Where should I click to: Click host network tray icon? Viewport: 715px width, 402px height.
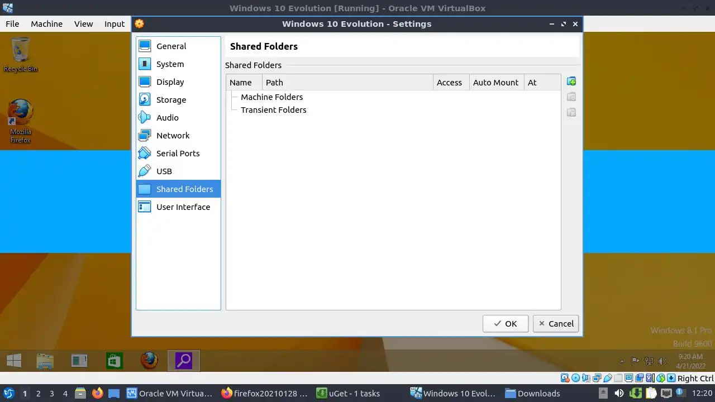(666, 393)
